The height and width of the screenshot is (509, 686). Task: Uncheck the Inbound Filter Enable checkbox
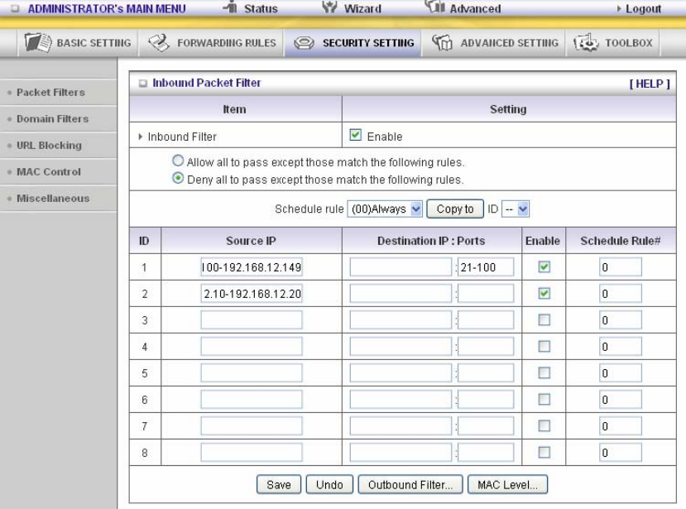(x=355, y=135)
